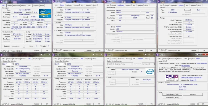Select the Graphics tab in the About window
Viewport: 208px width, 106px height.
click(192, 59)
